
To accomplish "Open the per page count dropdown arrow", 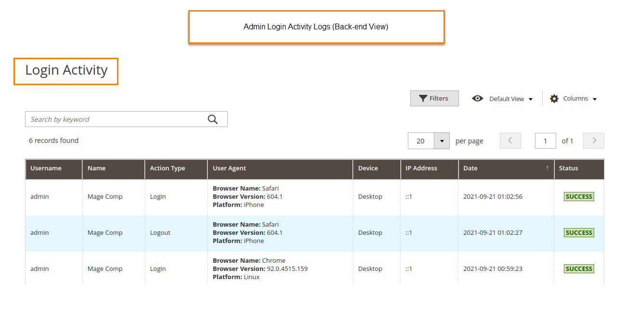I will click(x=442, y=141).
